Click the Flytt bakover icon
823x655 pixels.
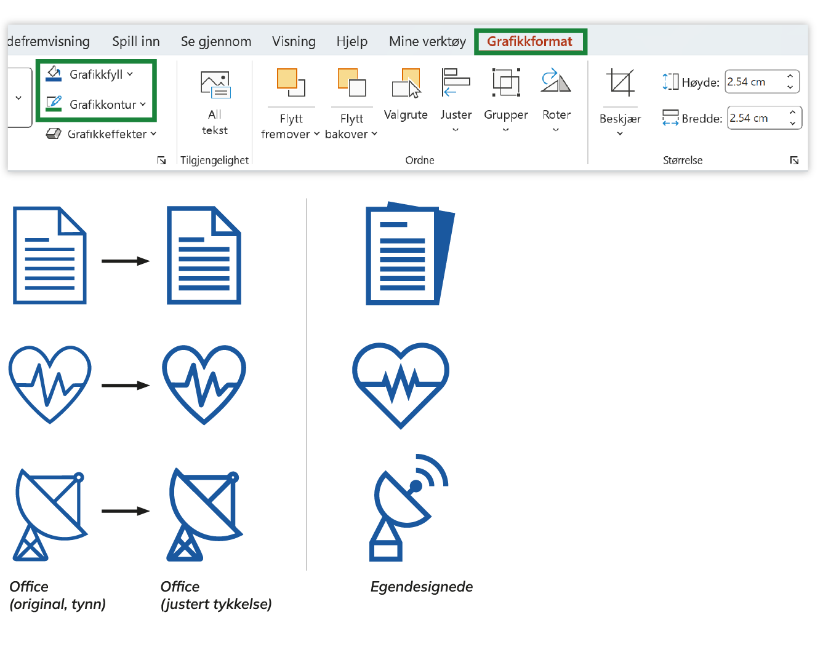pos(351,83)
